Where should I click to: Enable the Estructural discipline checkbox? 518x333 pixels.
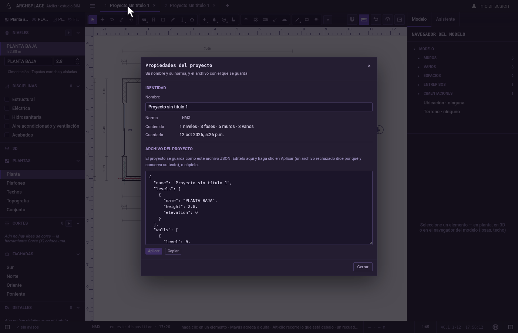[7, 100]
